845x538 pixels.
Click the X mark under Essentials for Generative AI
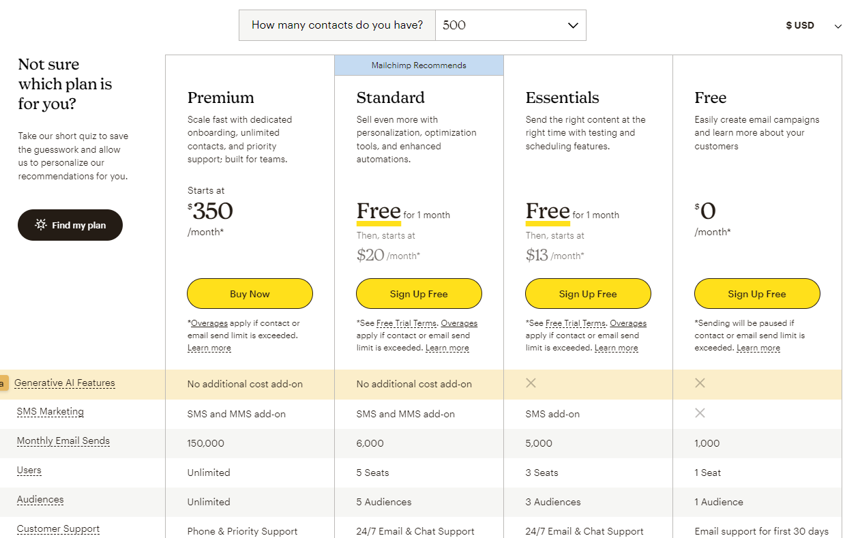(531, 383)
